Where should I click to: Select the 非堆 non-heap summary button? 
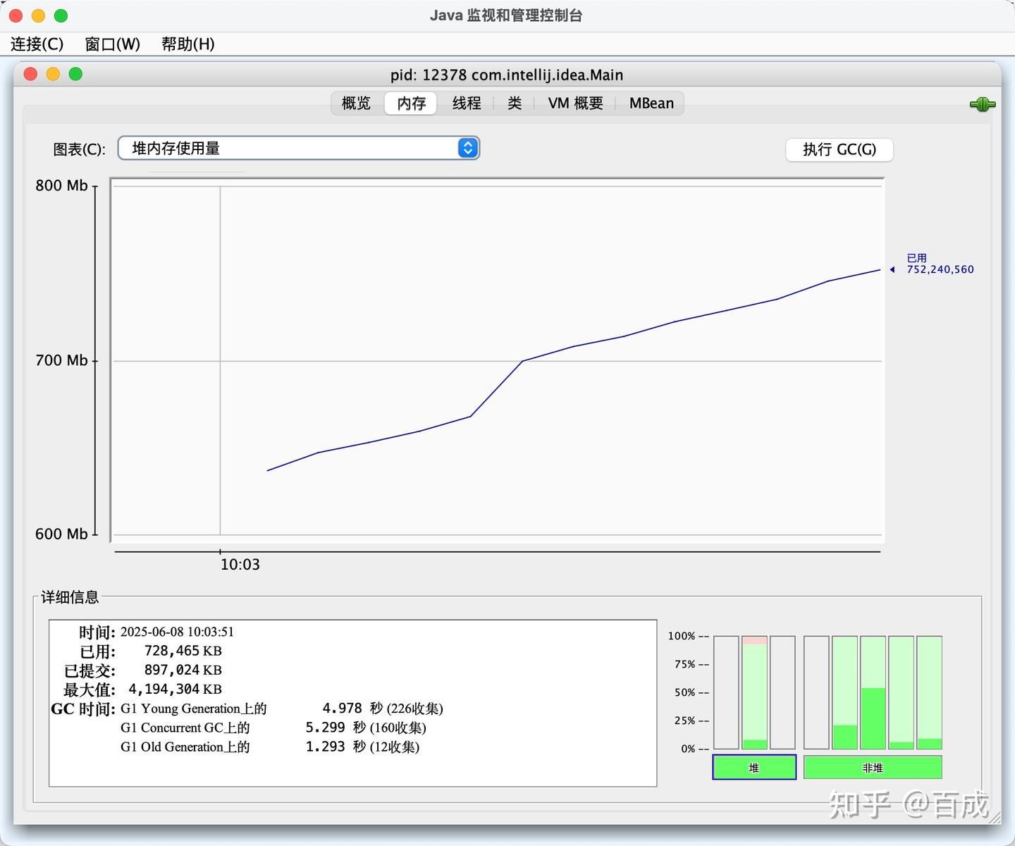coord(873,767)
